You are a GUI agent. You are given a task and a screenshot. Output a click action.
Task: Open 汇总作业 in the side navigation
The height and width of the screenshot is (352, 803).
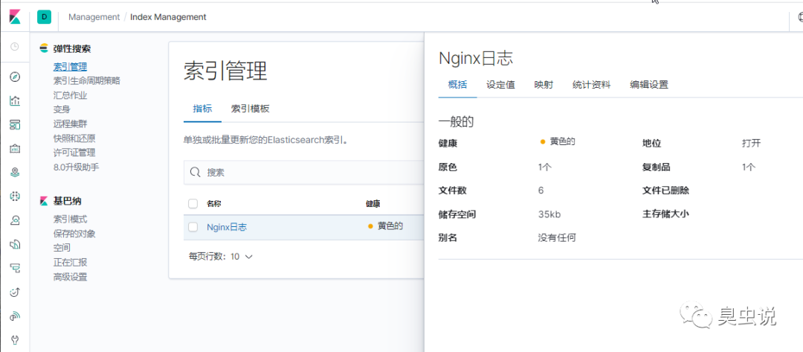[x=70, y=95]
